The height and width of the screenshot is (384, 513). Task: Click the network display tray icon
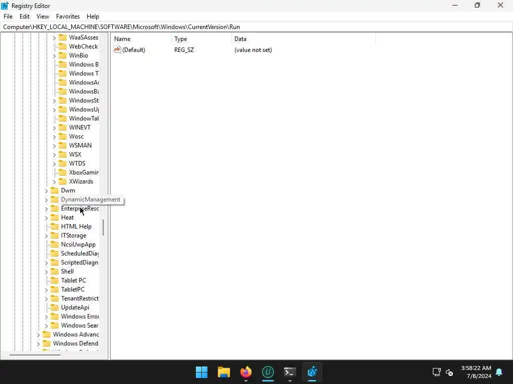point(437,372)
